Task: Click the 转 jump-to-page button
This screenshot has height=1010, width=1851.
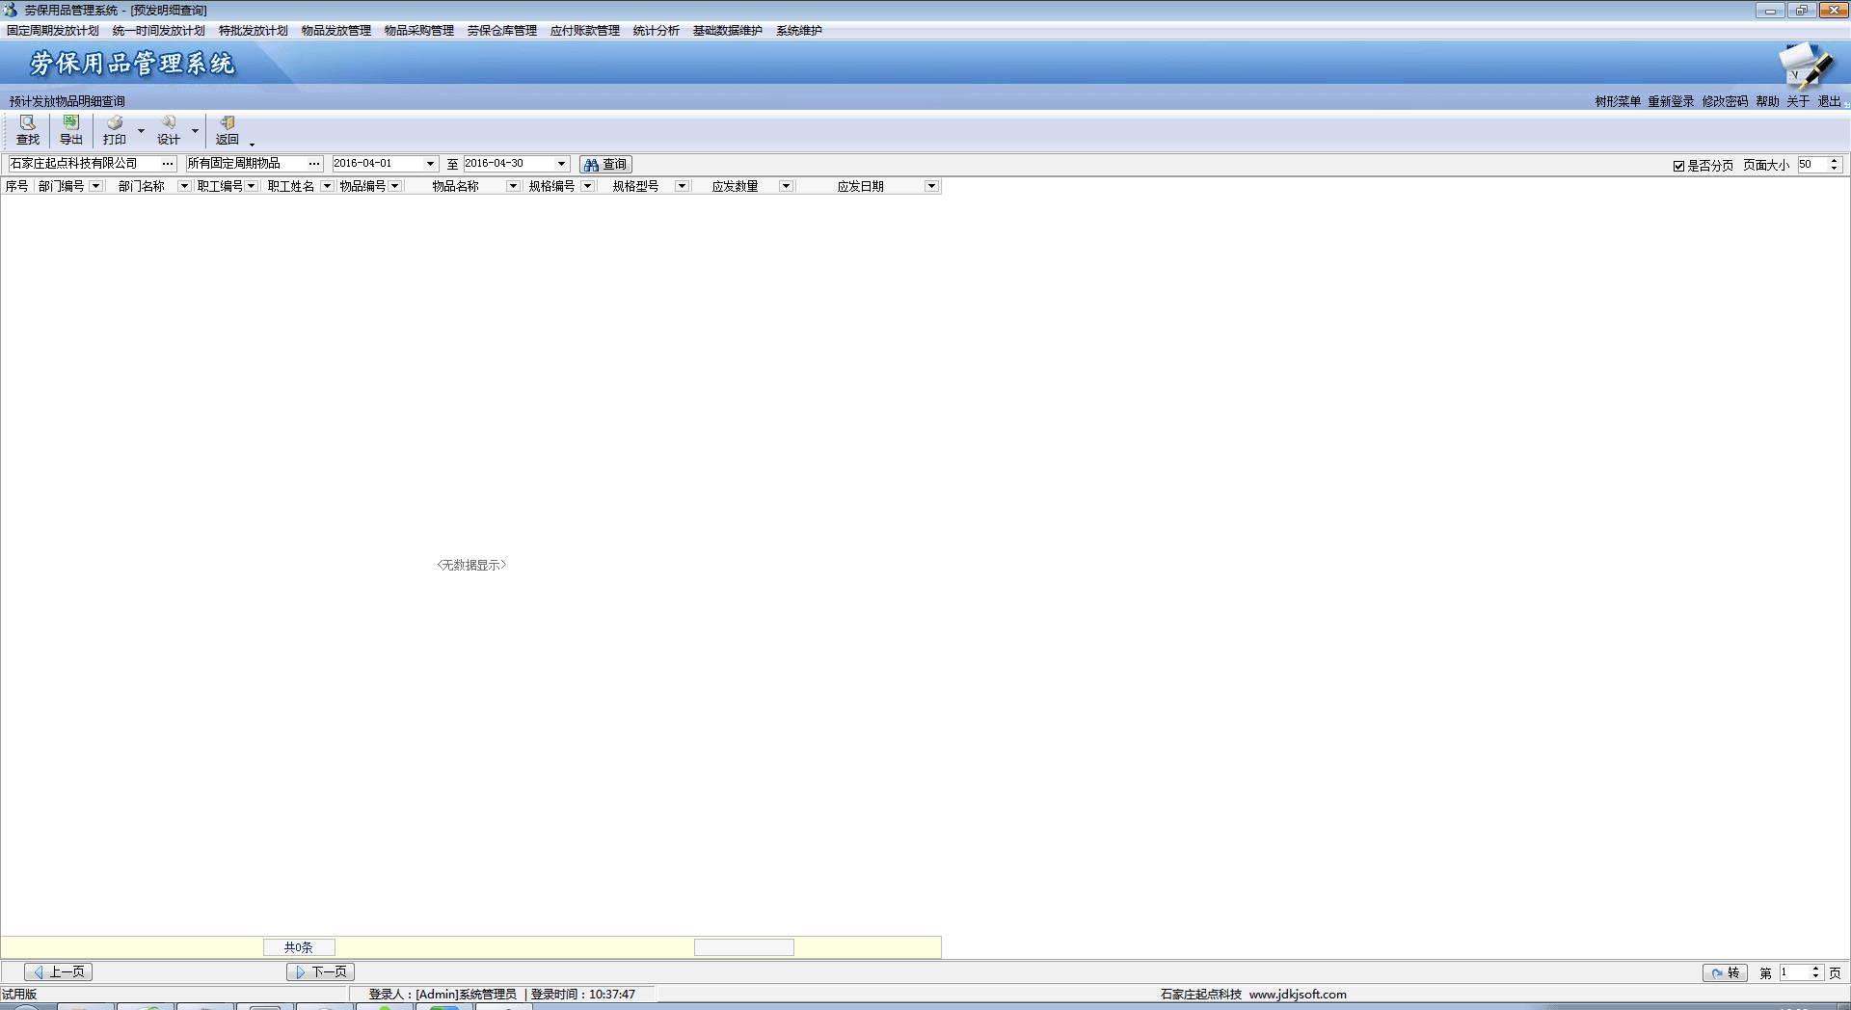Action: click(x=1725, y=972)
